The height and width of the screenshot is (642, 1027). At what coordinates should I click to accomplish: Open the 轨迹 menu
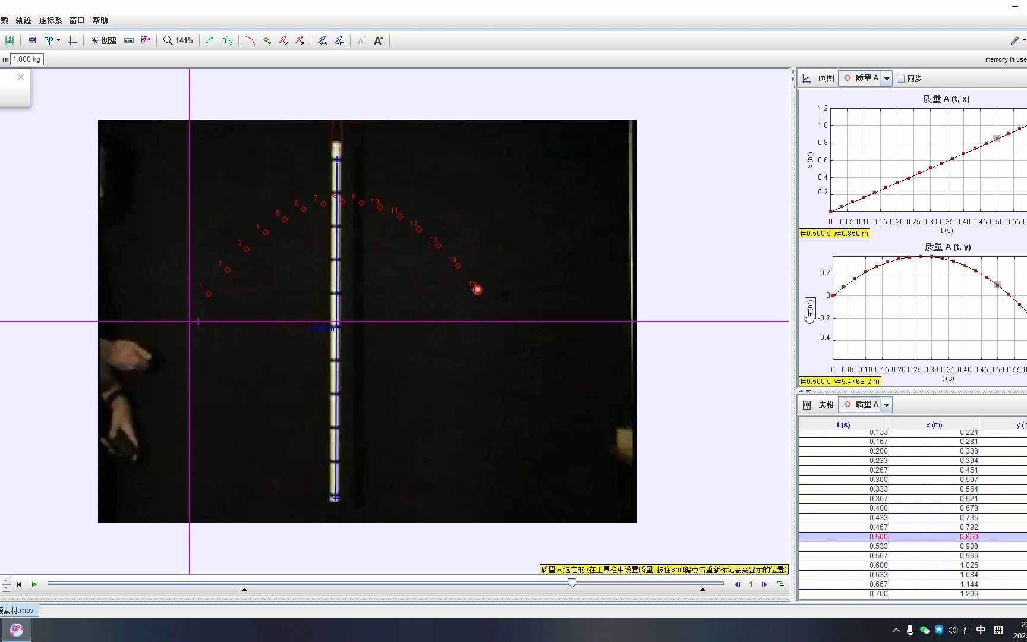23,20
